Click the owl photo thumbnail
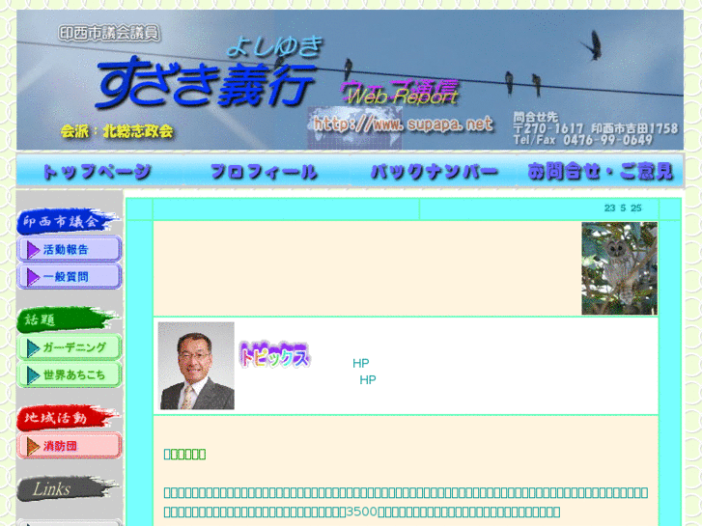The width and height of the screenshot is (702, 526). tap(619, 268)
